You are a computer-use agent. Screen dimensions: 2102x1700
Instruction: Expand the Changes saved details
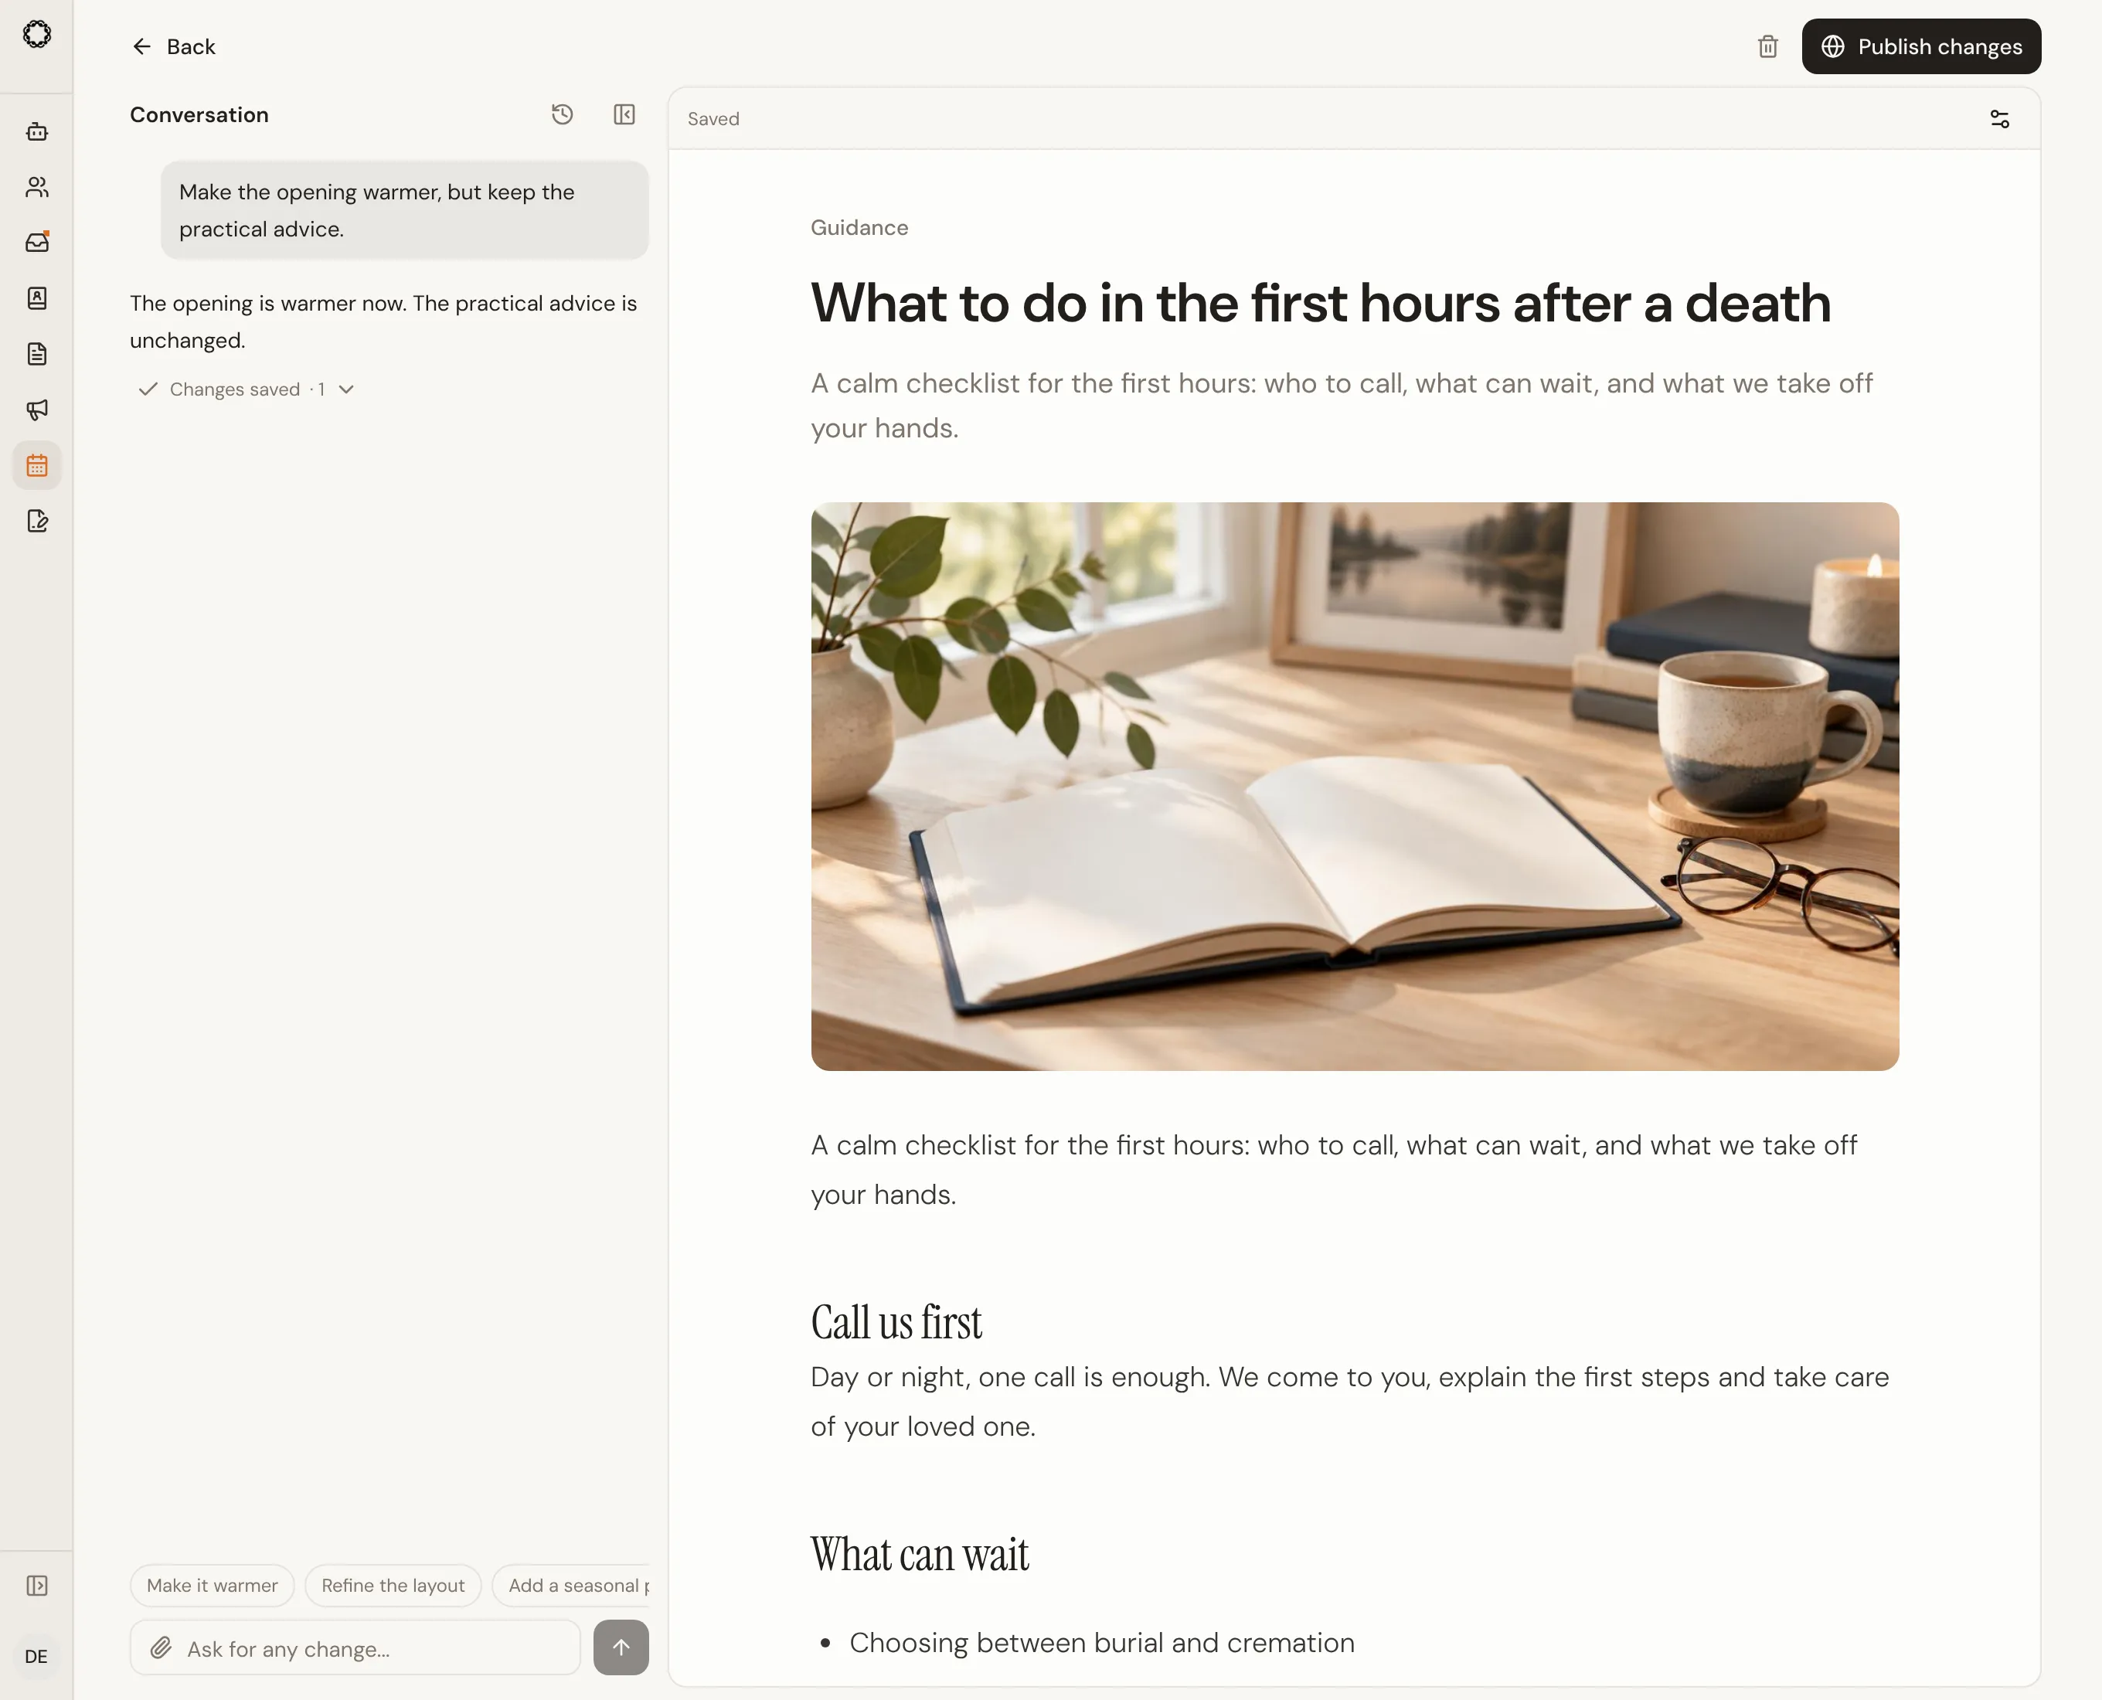(246, 389)
